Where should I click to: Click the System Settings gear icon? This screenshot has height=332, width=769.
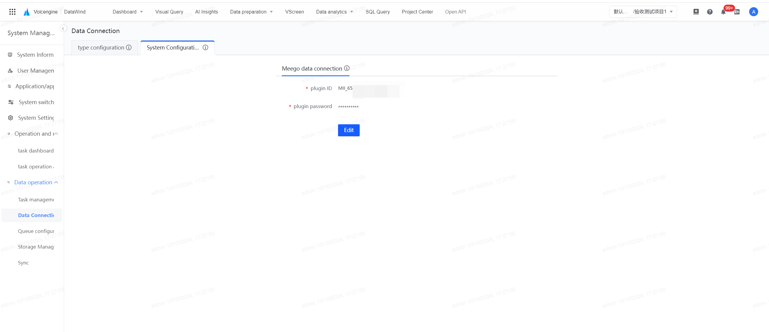pyautogui.click(x=11, y=118)
